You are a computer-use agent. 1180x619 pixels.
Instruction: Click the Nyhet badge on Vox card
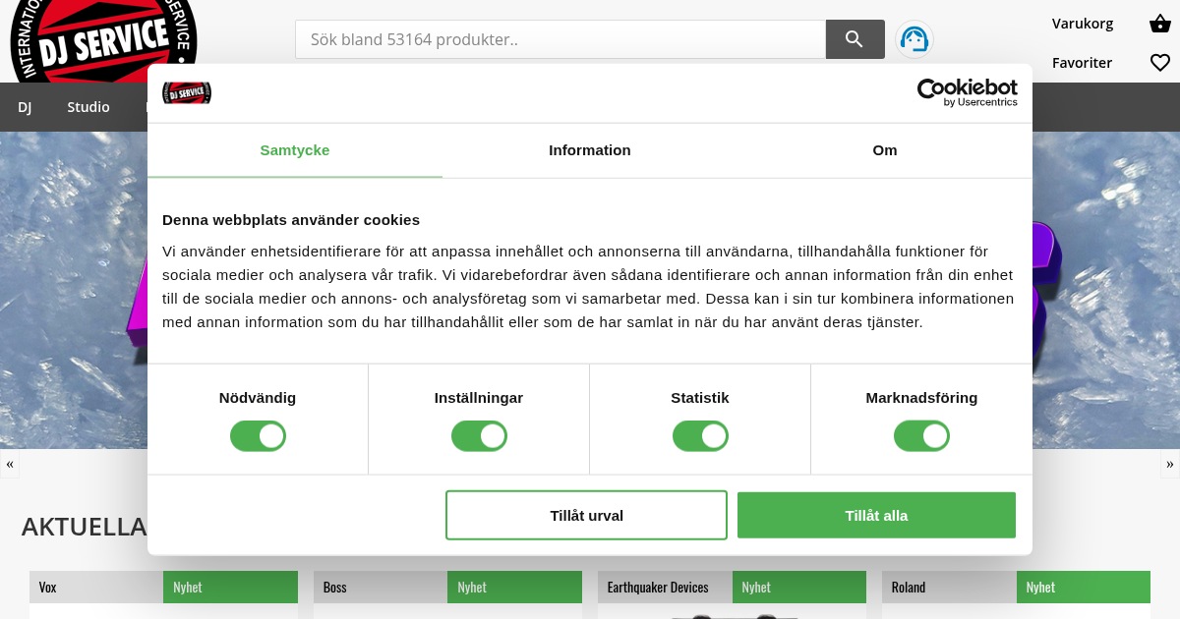pos(230,588)
